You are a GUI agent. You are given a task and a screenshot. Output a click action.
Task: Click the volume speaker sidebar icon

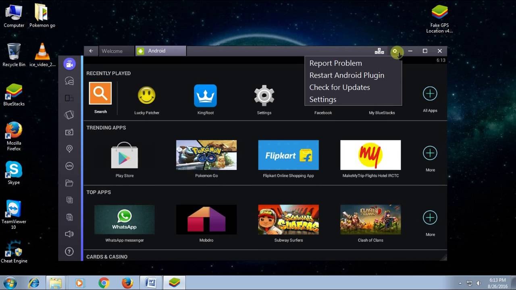pyautogui.click(x=69, y=234)
